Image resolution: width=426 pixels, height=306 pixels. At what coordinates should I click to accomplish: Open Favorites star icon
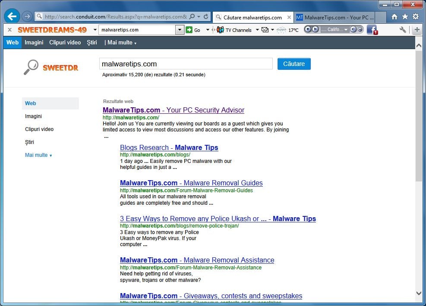(405, 16)
